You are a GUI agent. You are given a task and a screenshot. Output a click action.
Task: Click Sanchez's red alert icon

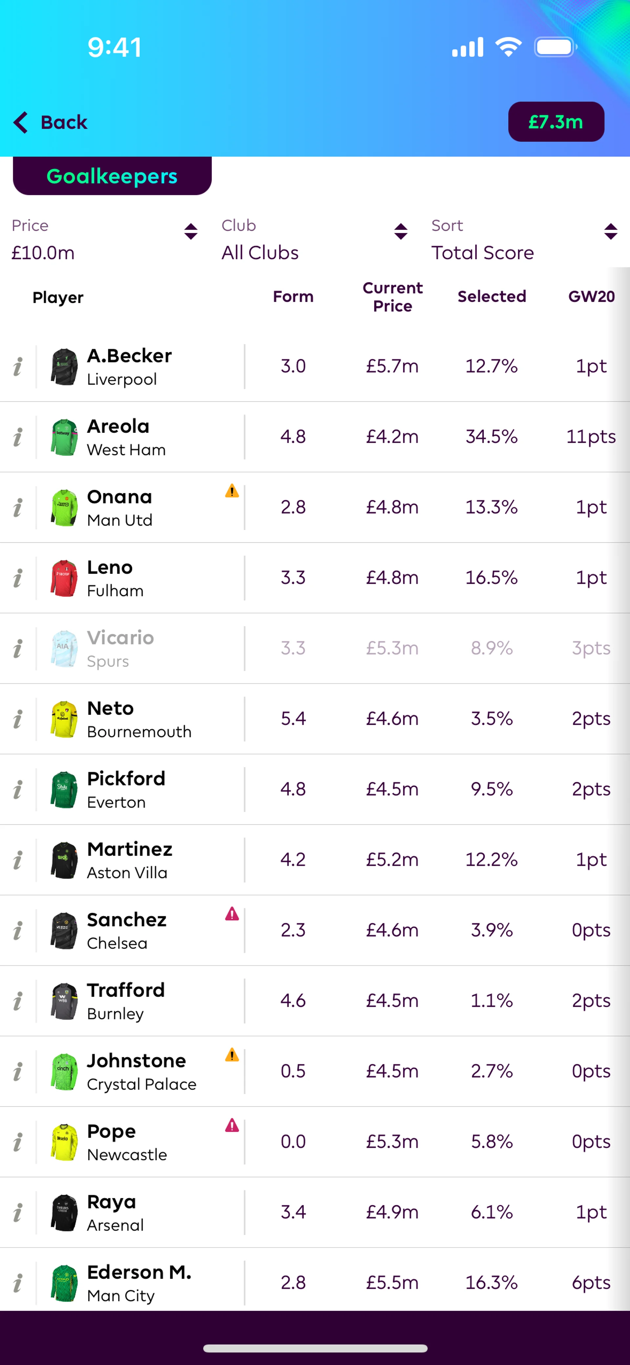pos(232,914)
